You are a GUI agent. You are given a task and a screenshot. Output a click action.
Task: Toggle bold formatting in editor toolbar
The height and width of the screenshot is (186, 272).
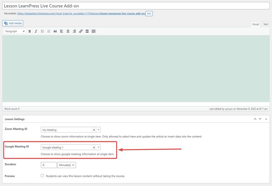[x=30, y=31]
